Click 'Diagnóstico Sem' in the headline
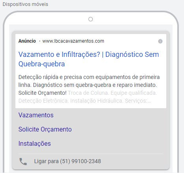This screenshot has width=184, height=173. coord(132,55)
